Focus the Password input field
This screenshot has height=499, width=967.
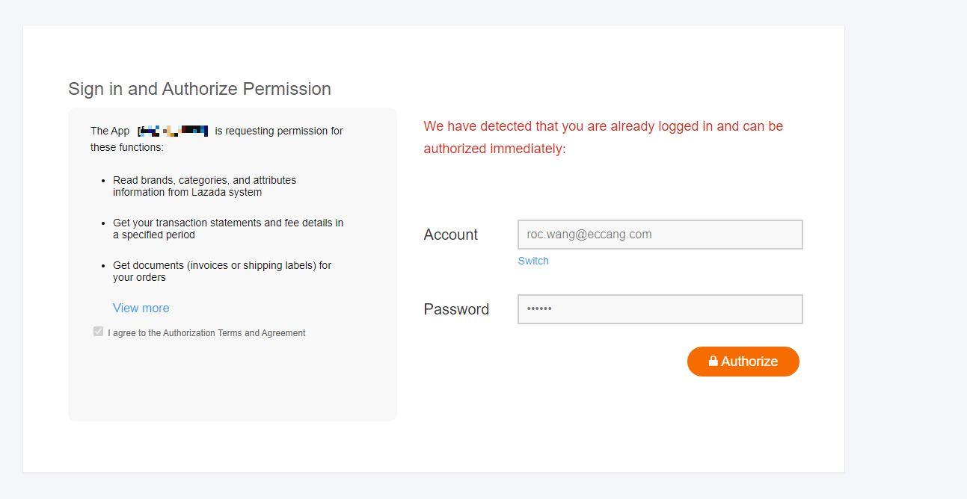point(660,309)
